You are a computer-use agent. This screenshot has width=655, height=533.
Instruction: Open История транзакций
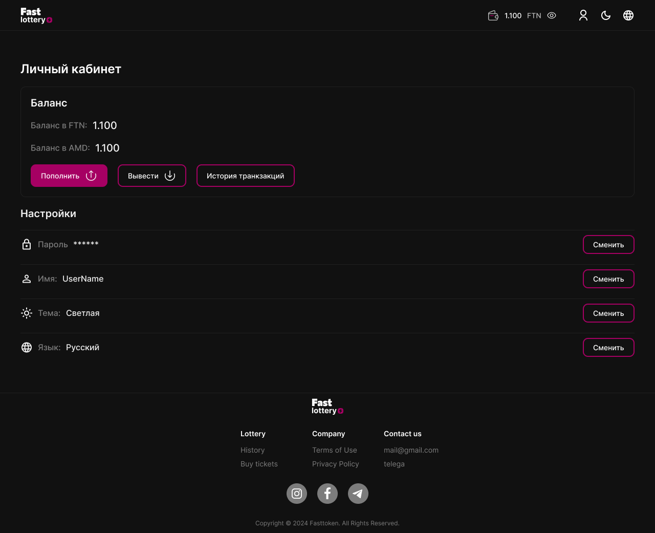tap(246, 176)
